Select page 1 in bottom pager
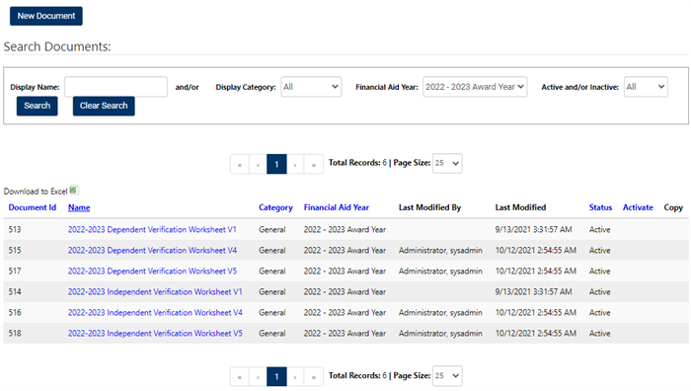This screenshot has height=391, width=691. pyautogui.click(x=276, y=377)
